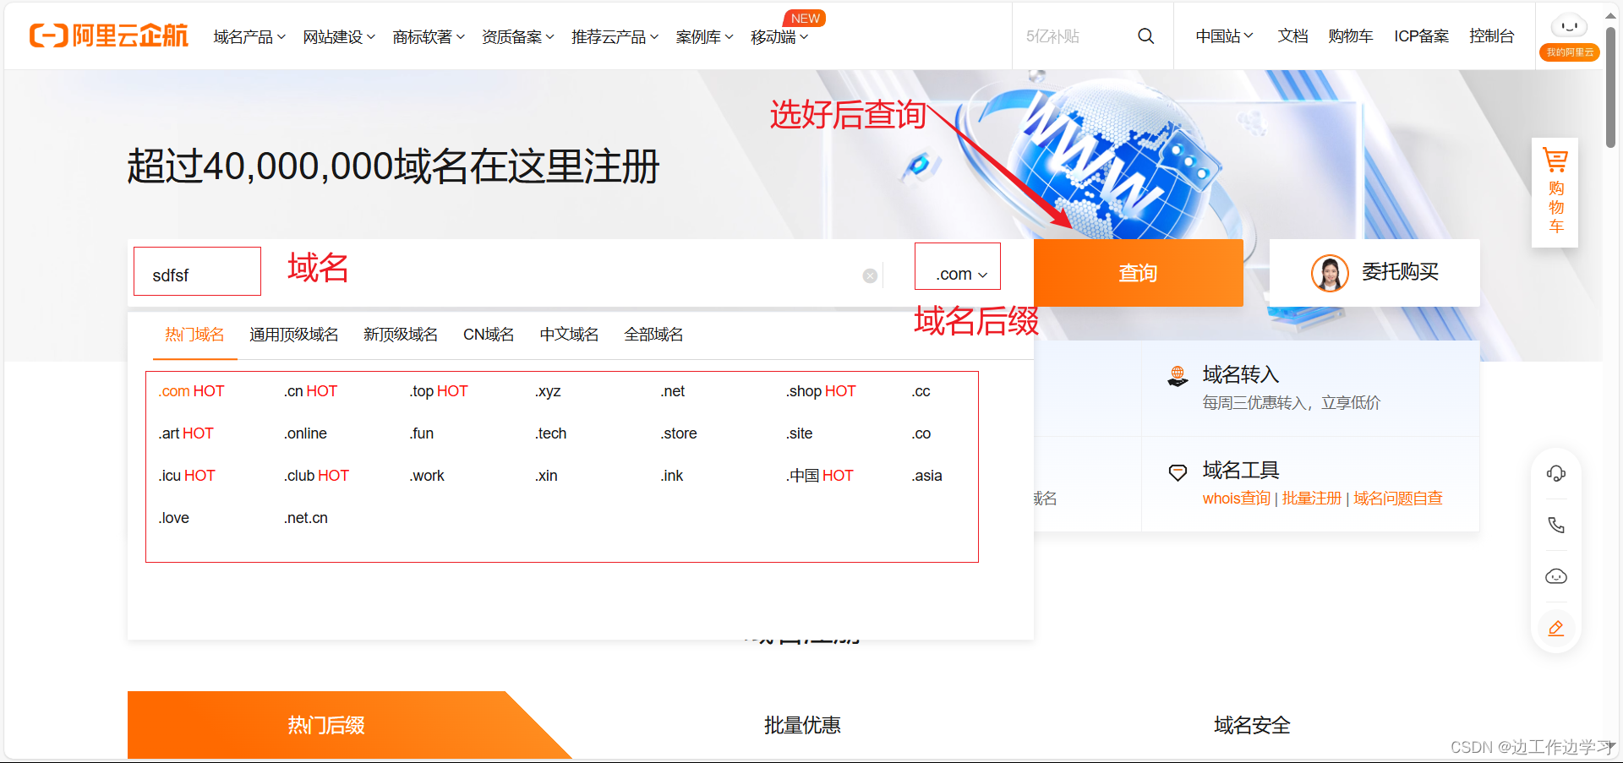Open the 文档 link in header

pos(1292,36)
